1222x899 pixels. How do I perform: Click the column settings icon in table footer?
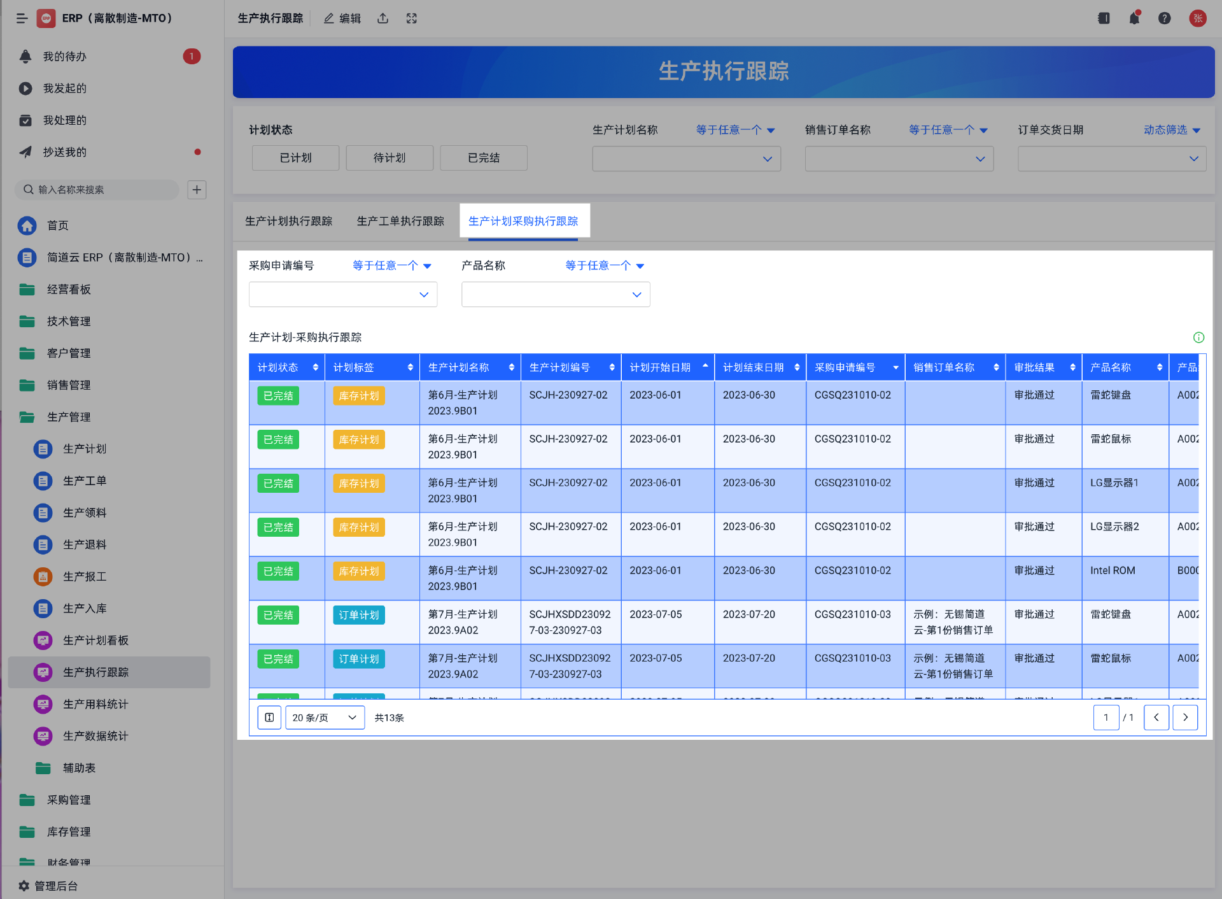(x=269, y=718)
